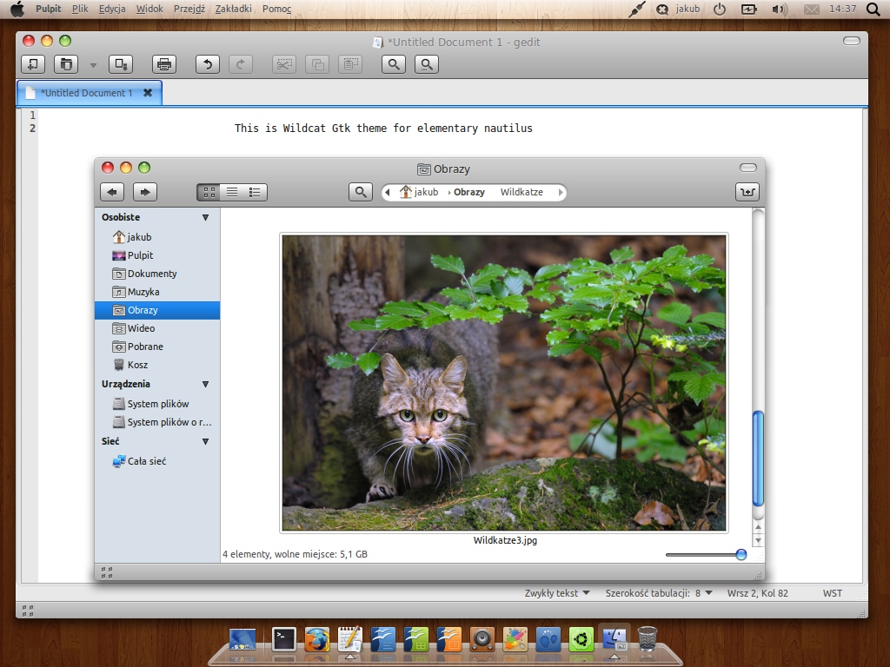
Task: Click the Wildkatze breadcrumb in path bar
Action: 521,192
